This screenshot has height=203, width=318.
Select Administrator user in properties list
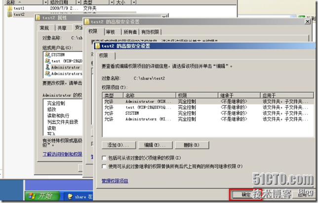pyautogui.click(x=65, y=67)
